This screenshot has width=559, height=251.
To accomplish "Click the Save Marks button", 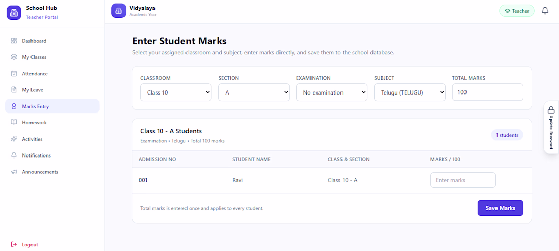I will click(x=500, y=208).
